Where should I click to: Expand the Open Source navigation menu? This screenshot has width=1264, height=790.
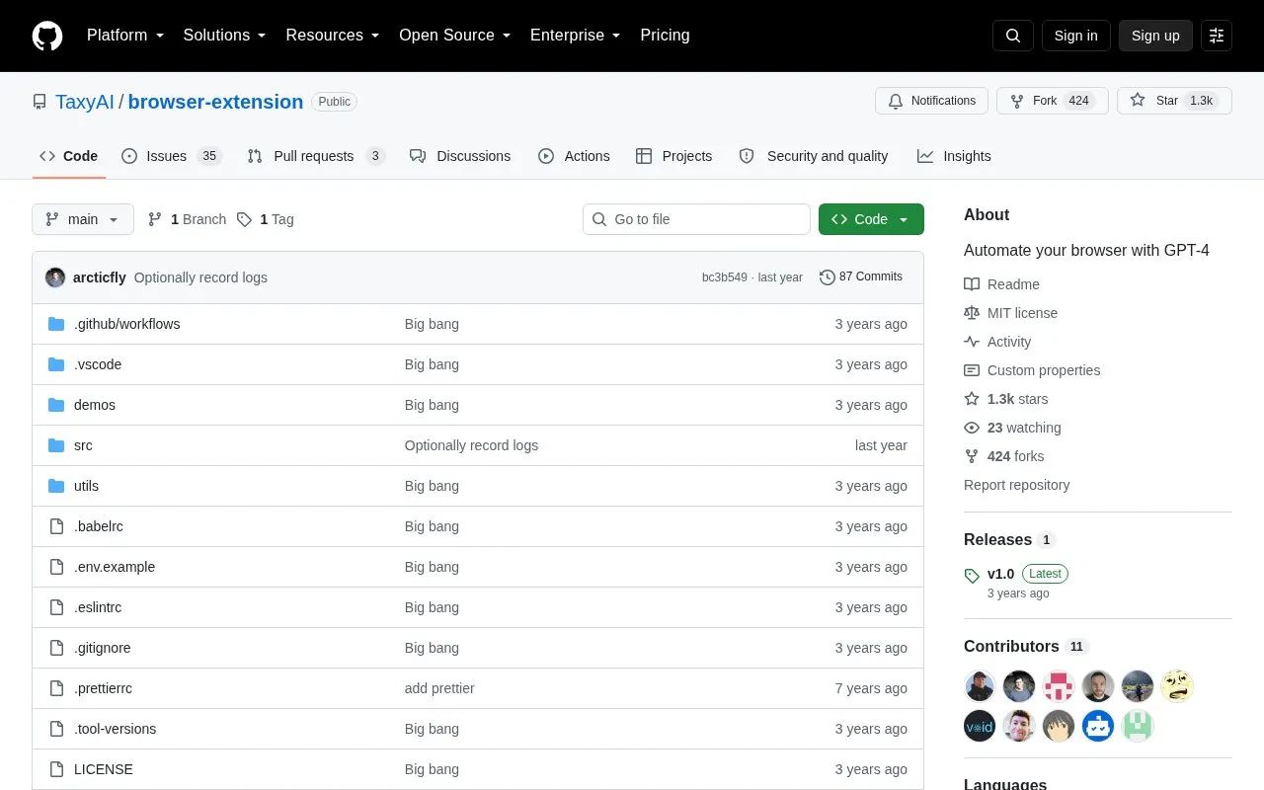coord(455,36)
